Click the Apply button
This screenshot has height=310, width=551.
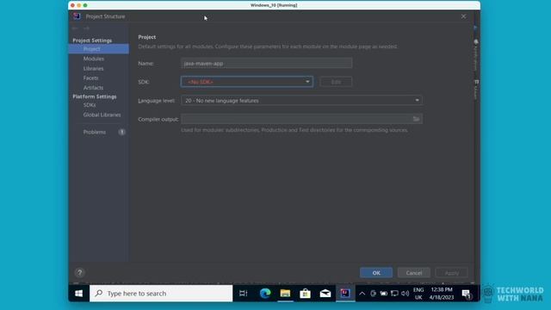pos(451,273)
